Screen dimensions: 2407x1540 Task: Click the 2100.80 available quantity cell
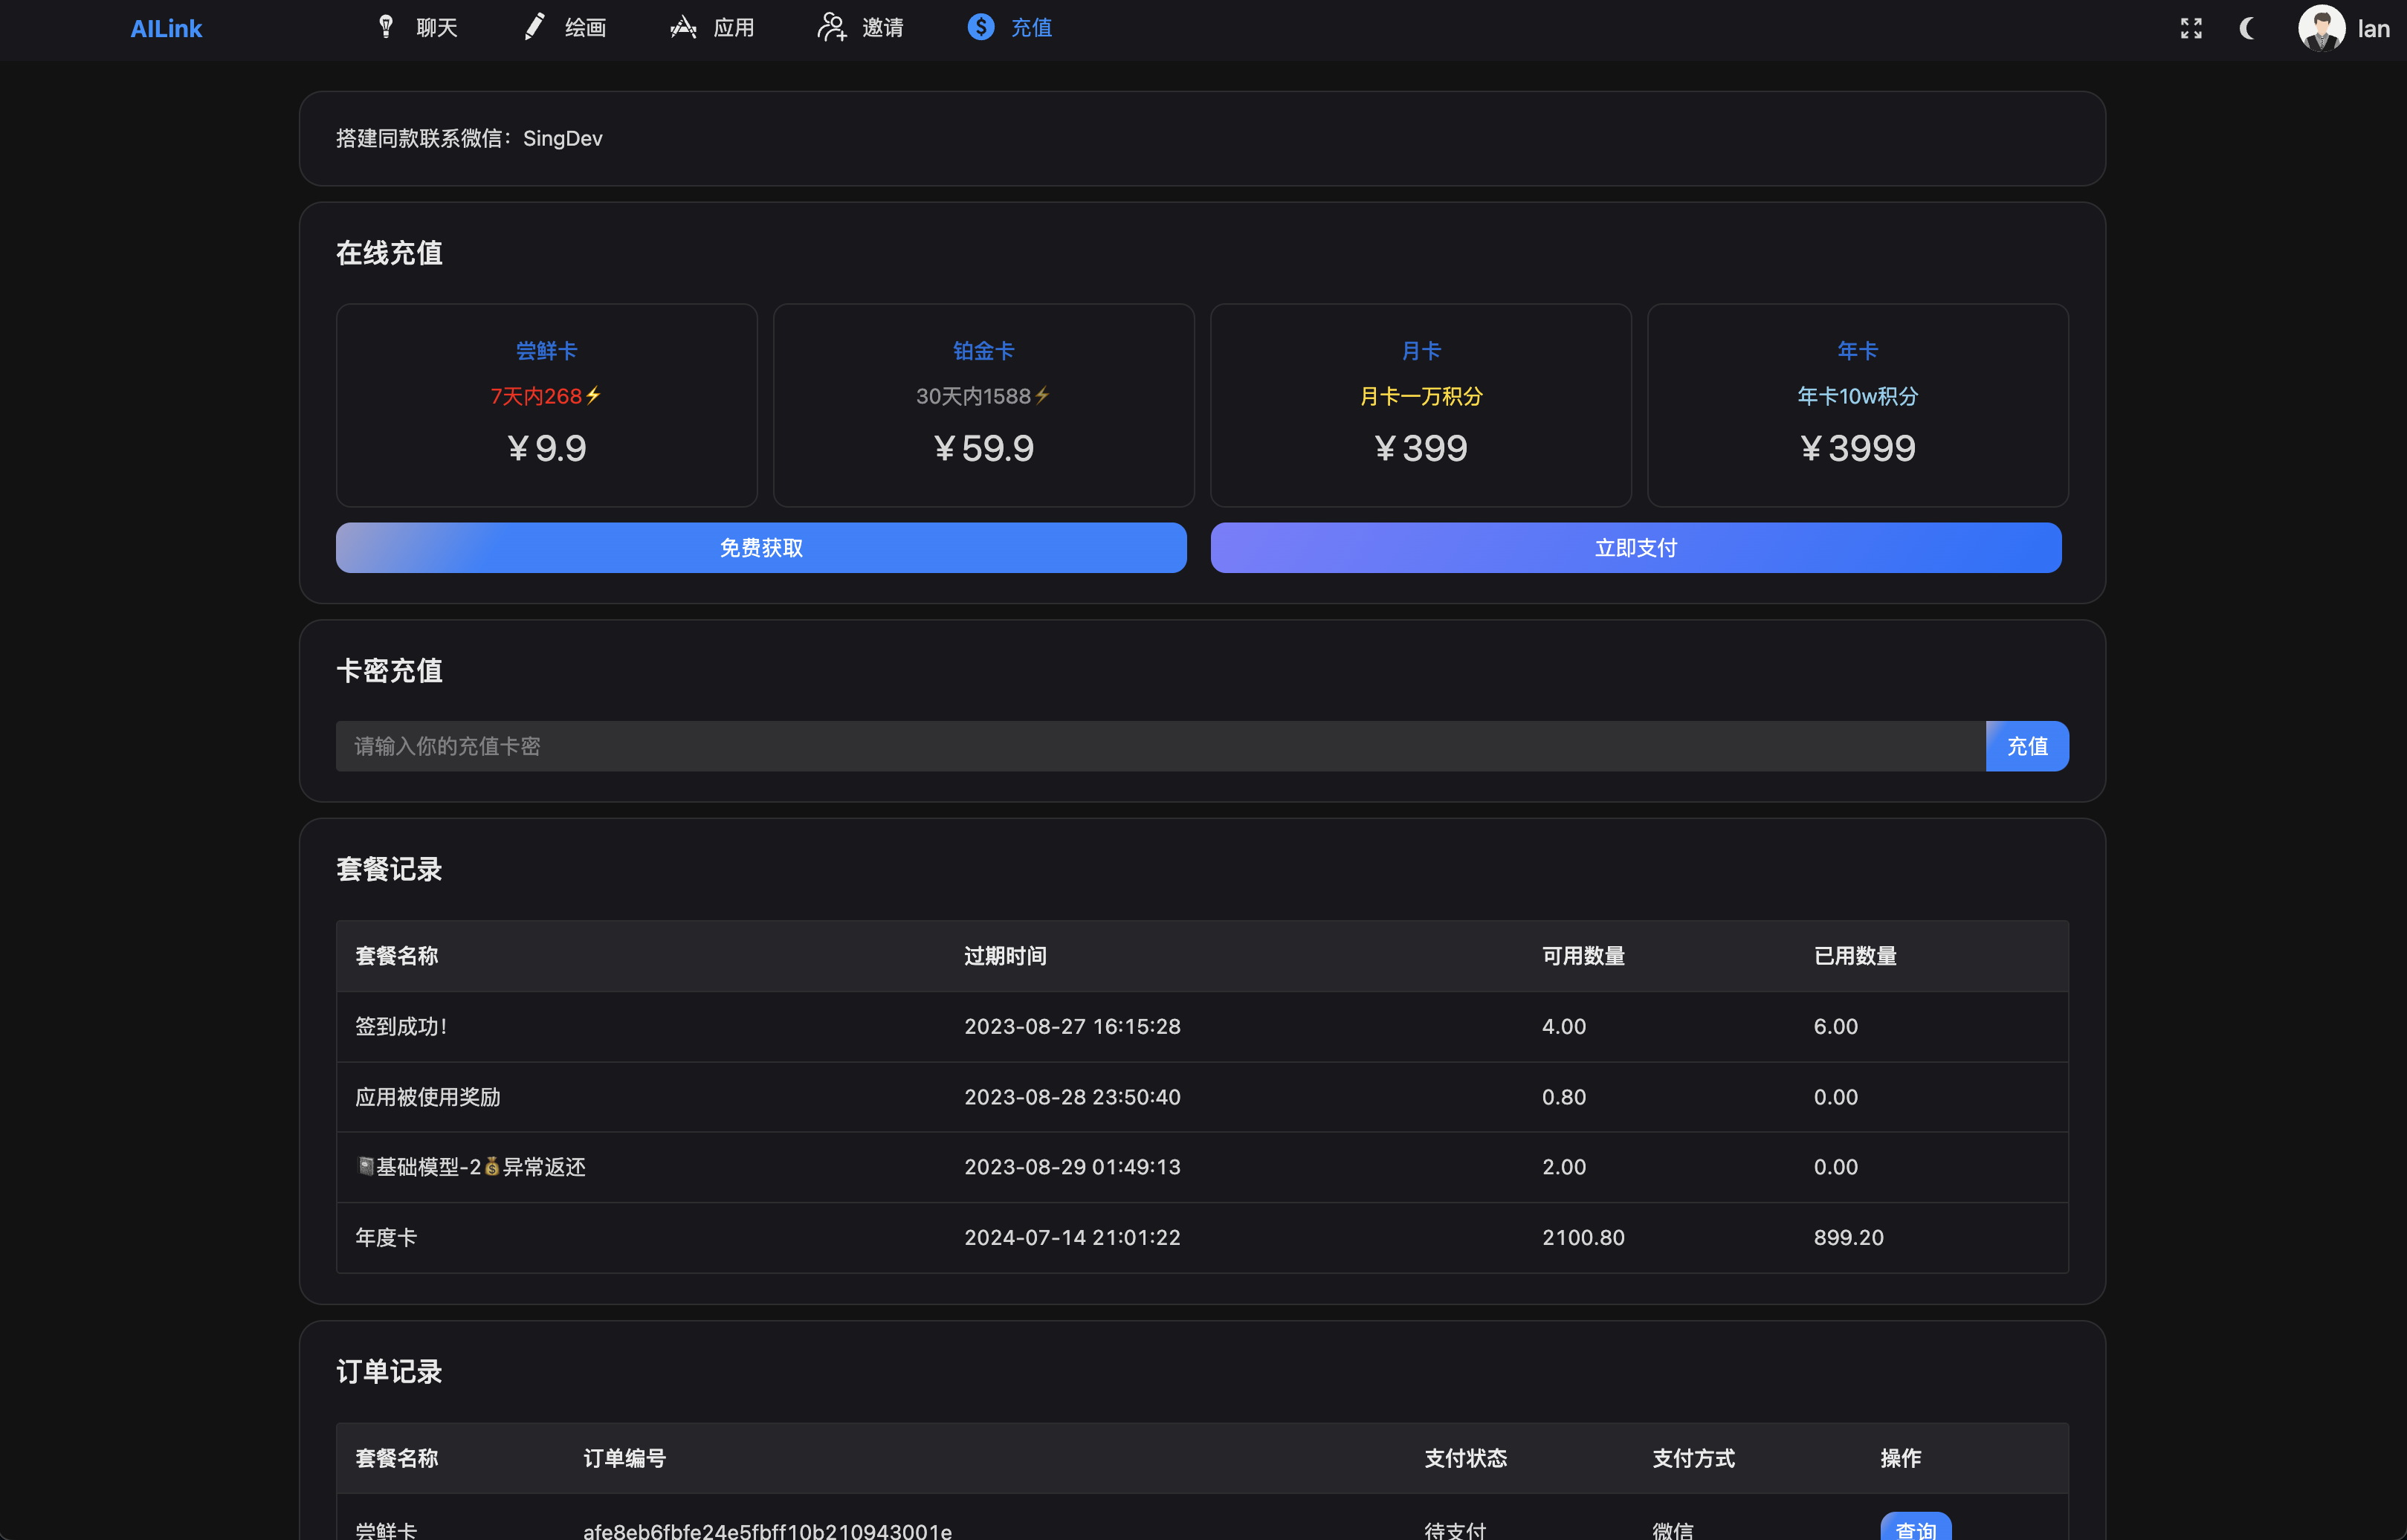(1583, 1238)
